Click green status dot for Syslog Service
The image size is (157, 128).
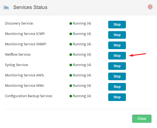tap(71, 65)
